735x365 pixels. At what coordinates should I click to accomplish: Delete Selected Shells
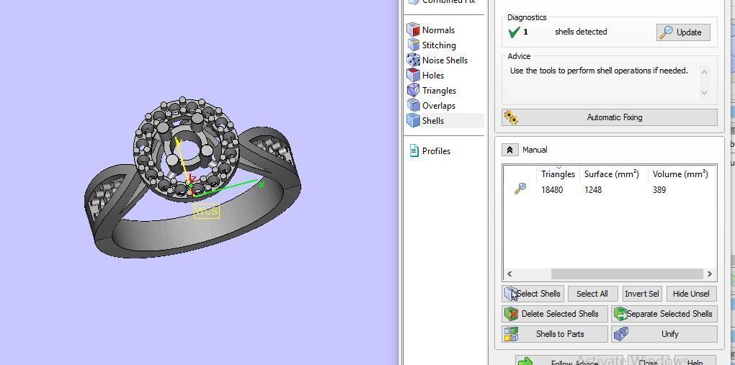[x=555, y=314]
